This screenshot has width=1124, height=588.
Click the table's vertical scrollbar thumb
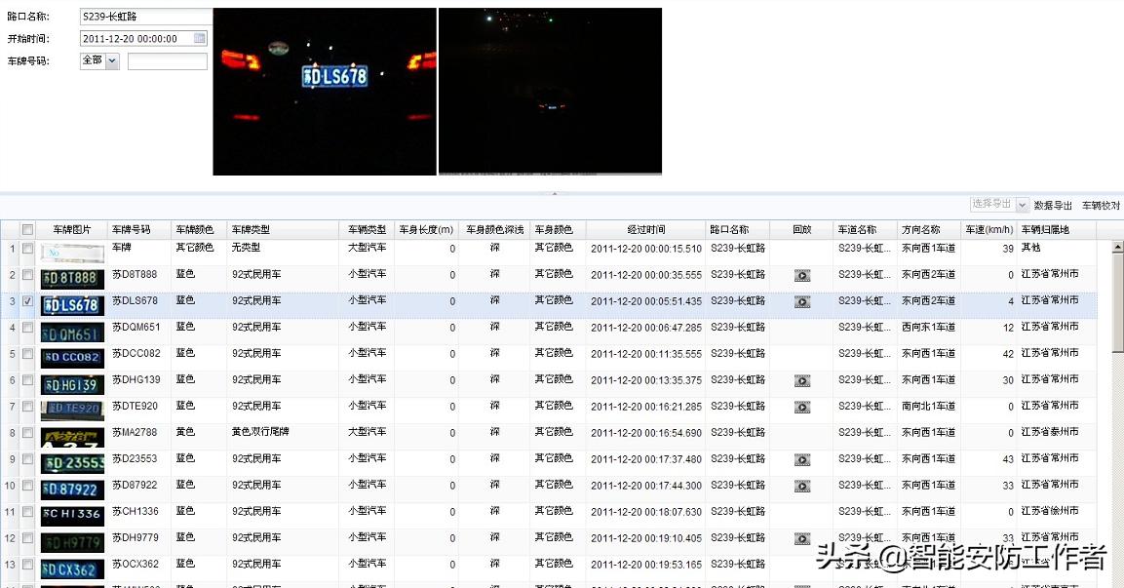[1117, 302]
